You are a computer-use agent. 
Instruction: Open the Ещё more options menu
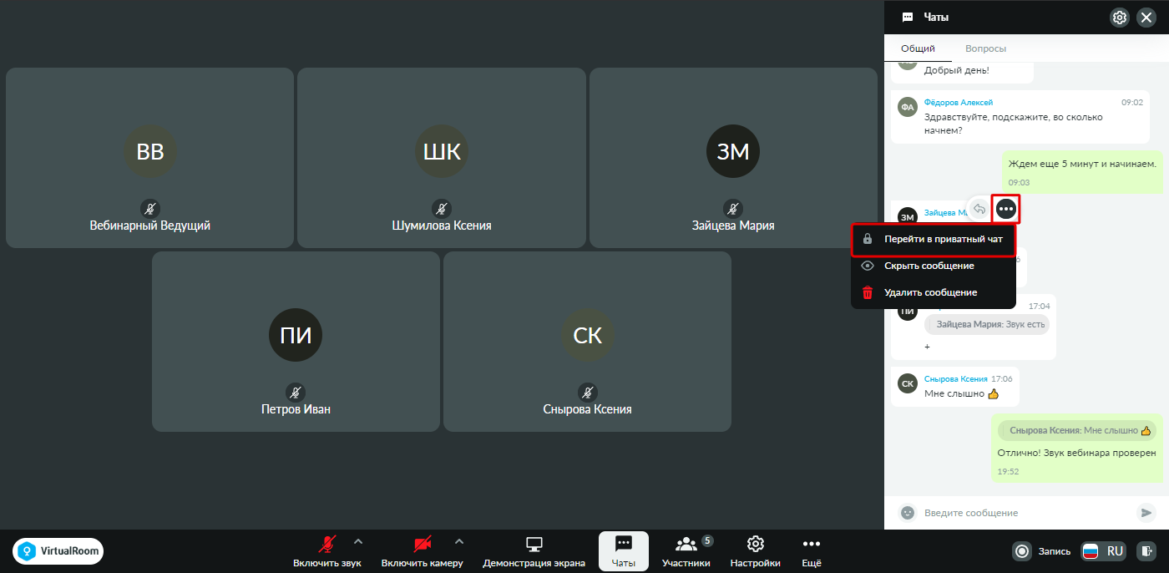pos(812,551)
